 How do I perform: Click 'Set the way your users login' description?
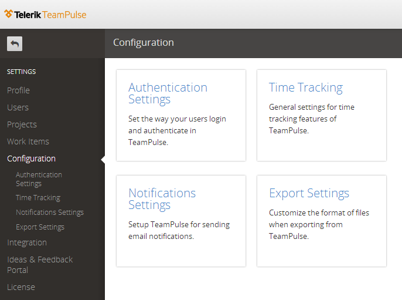tap(177, 130)
